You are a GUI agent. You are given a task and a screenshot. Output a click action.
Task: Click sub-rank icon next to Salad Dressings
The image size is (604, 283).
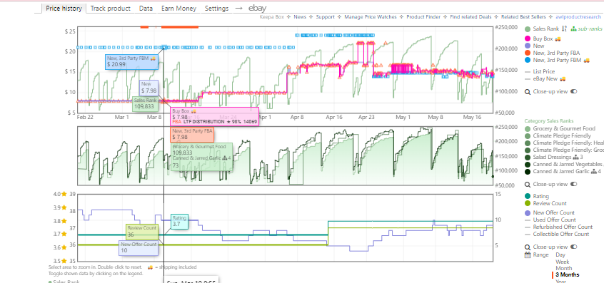(x=576, y=158)
